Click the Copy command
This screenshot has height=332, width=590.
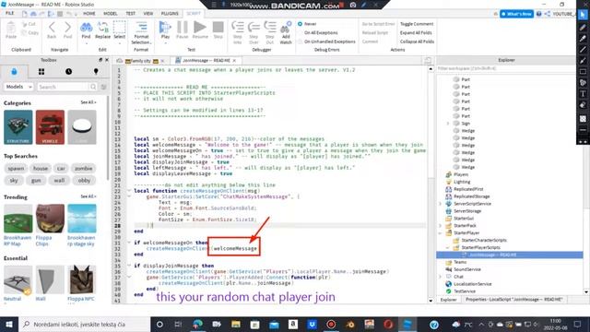coord(30,33)
